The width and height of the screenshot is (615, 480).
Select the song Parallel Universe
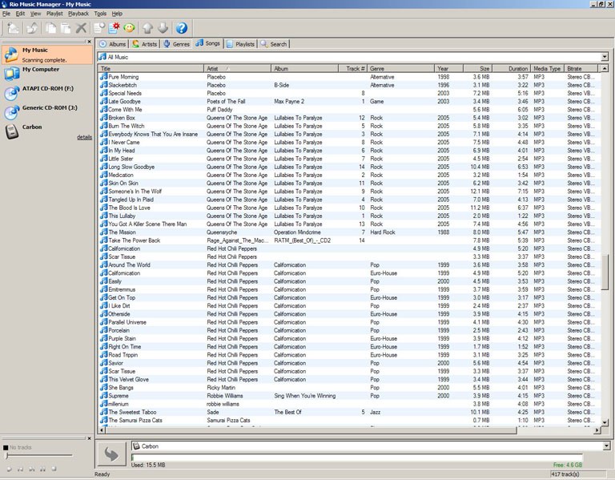point(349,322)
